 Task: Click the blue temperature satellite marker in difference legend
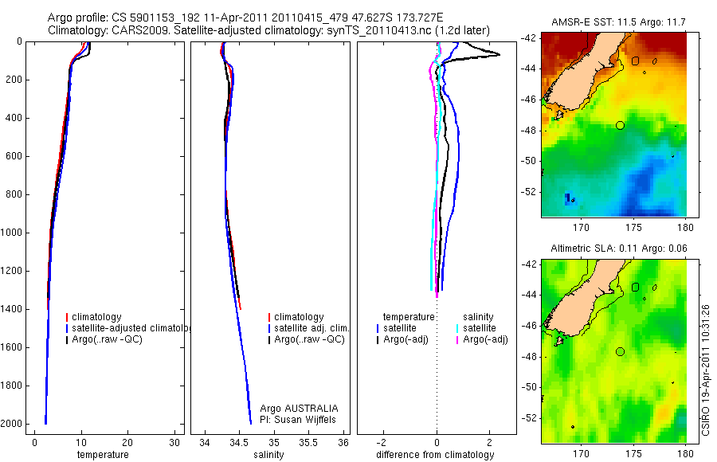(378, 328)
